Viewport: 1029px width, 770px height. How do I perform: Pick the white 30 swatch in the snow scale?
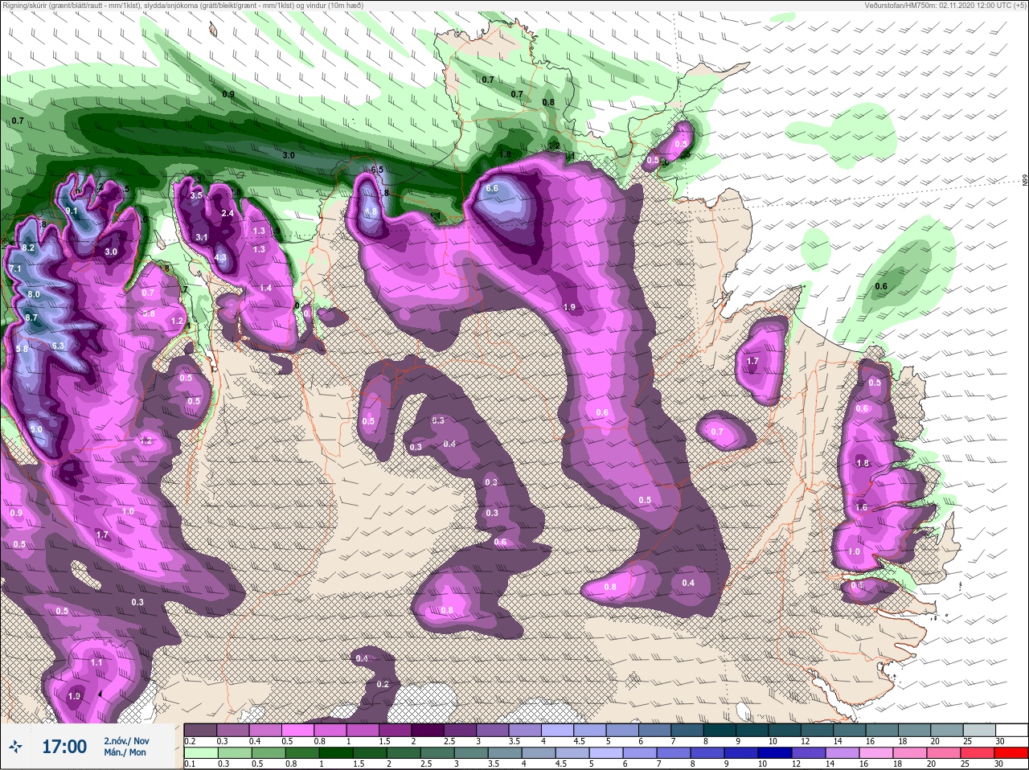pyautogui.click(x=1012, y=730)
